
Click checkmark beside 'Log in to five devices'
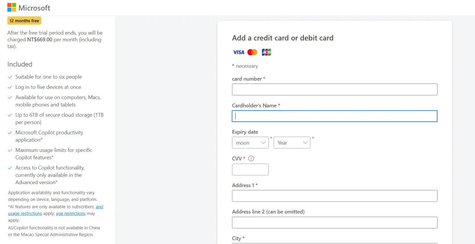[x=10, y=87]
